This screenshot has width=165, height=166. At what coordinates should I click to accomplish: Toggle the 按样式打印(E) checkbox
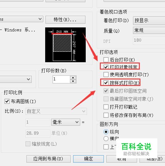tap(106, 83)
